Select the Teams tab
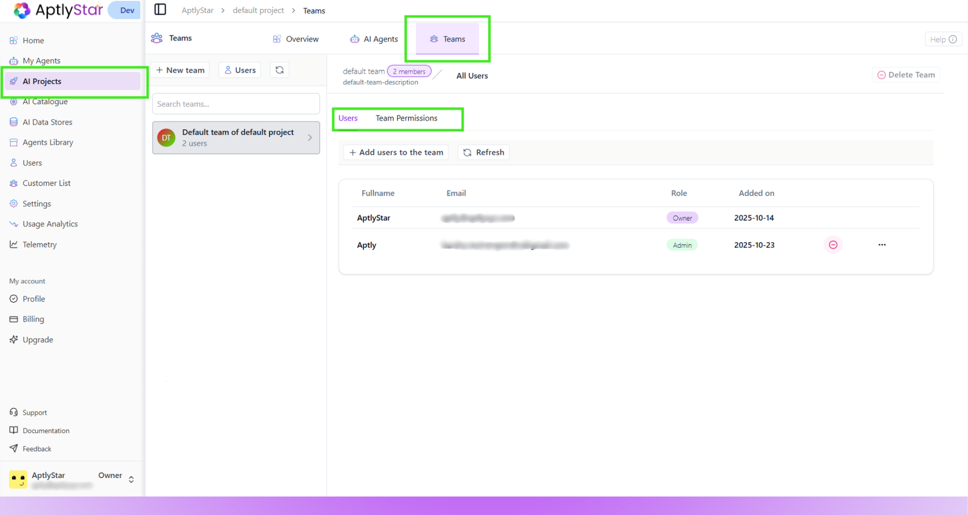The height and width of the screenshot is (515, 968). click(x=448, y=39)
